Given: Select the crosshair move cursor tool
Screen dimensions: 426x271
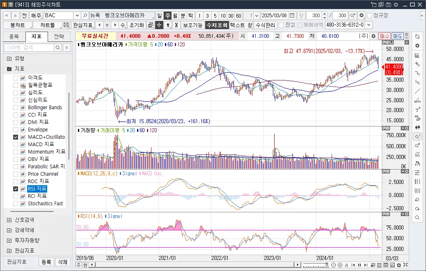Looking at the screenshot, I should pos(159,25).
